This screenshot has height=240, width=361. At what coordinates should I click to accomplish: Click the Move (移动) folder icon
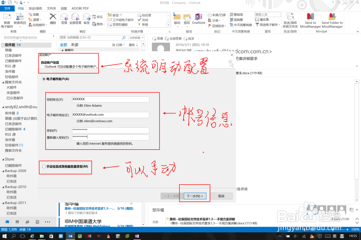(x=177, y=17)
